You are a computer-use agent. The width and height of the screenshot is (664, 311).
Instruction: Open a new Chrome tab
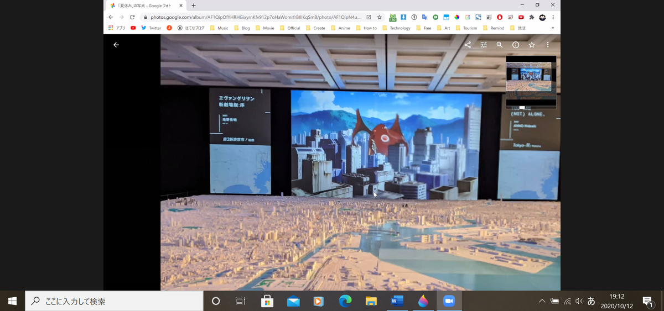[x=193, y=5]
